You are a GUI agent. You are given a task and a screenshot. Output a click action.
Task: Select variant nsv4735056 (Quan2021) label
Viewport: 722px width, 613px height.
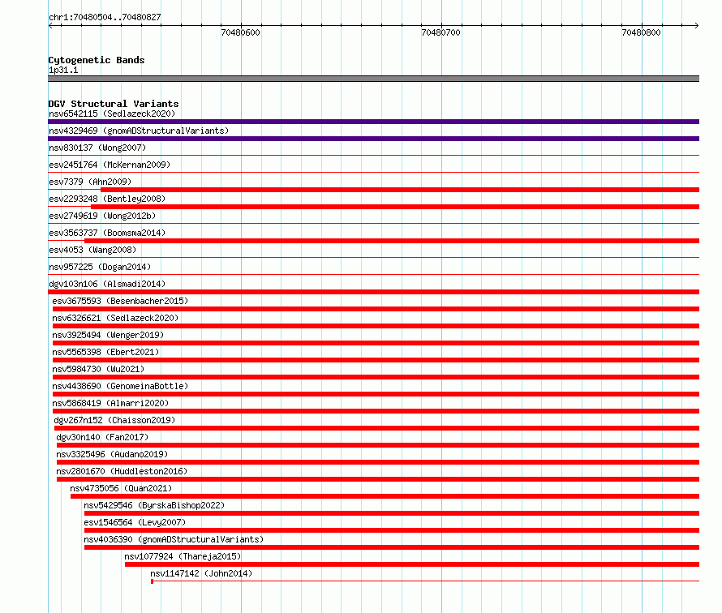click(121, 488)
